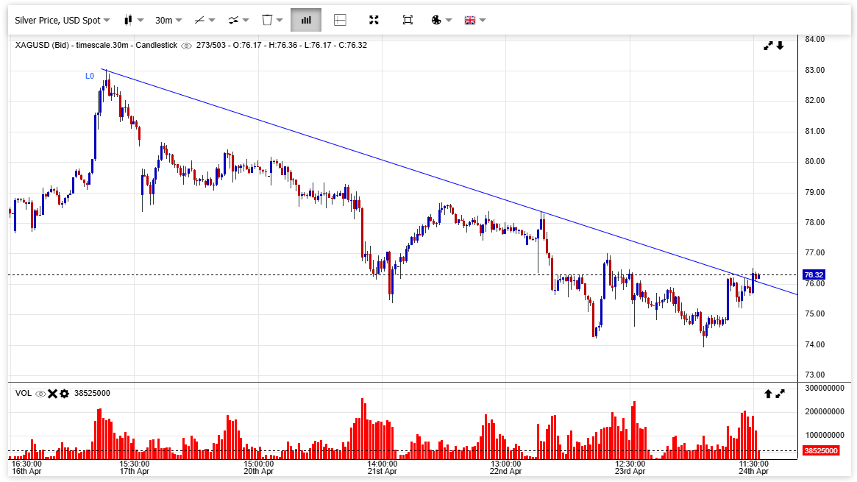Open VOL indicator settings gear
The width and height of the screenshot is (857, 482).
click(64, 394)
